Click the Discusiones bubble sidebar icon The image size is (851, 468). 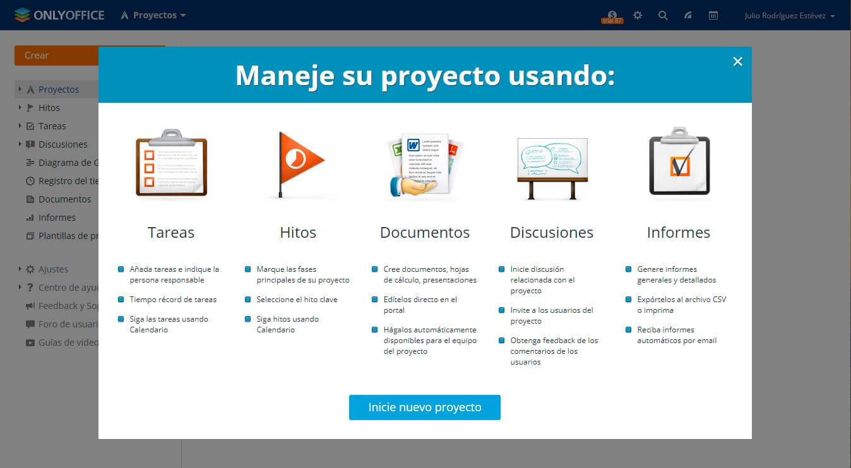tap(30, 144)
